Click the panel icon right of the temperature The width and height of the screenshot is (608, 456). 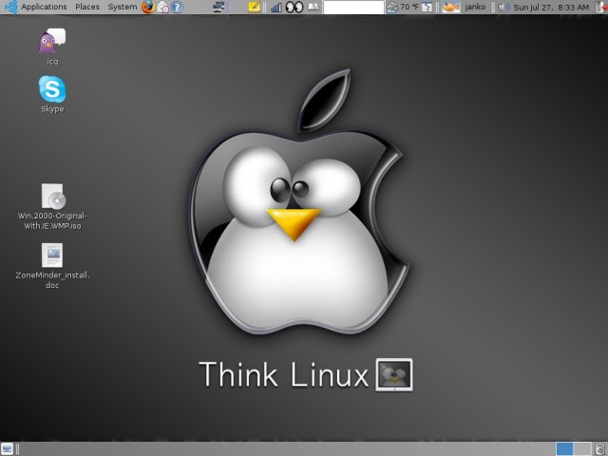427,7
